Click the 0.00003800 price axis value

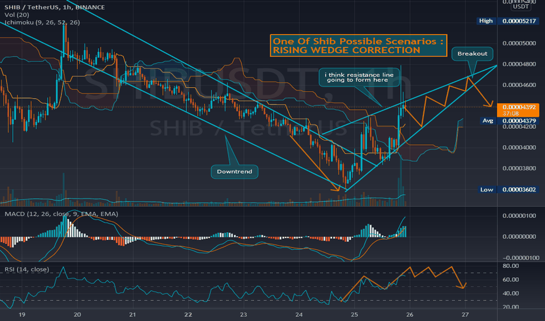tap(519, 168)
